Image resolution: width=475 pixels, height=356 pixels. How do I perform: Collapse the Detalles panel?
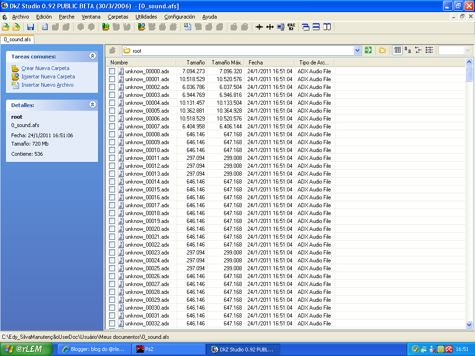tap(93, 104)
